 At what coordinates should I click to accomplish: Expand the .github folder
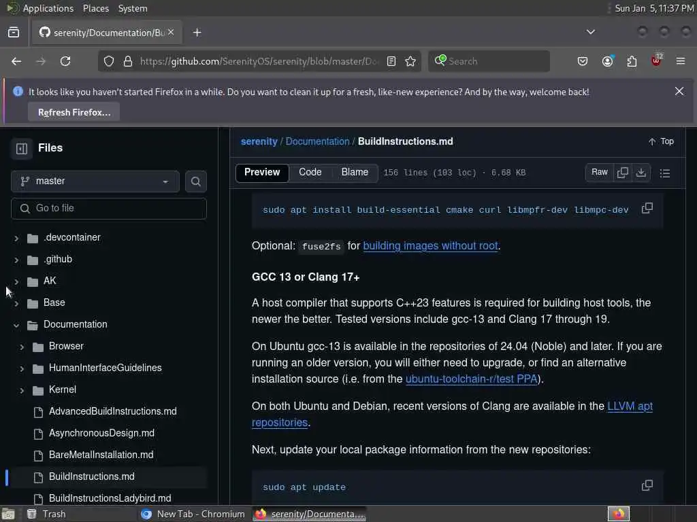pos(16,260)
